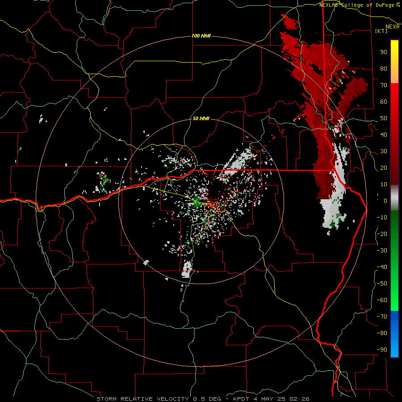The height and width of the screenshot is (402, 402).
Task: Click the 80 value on the velocity scale
Action: pyautogui.click(x=384, y=68)
